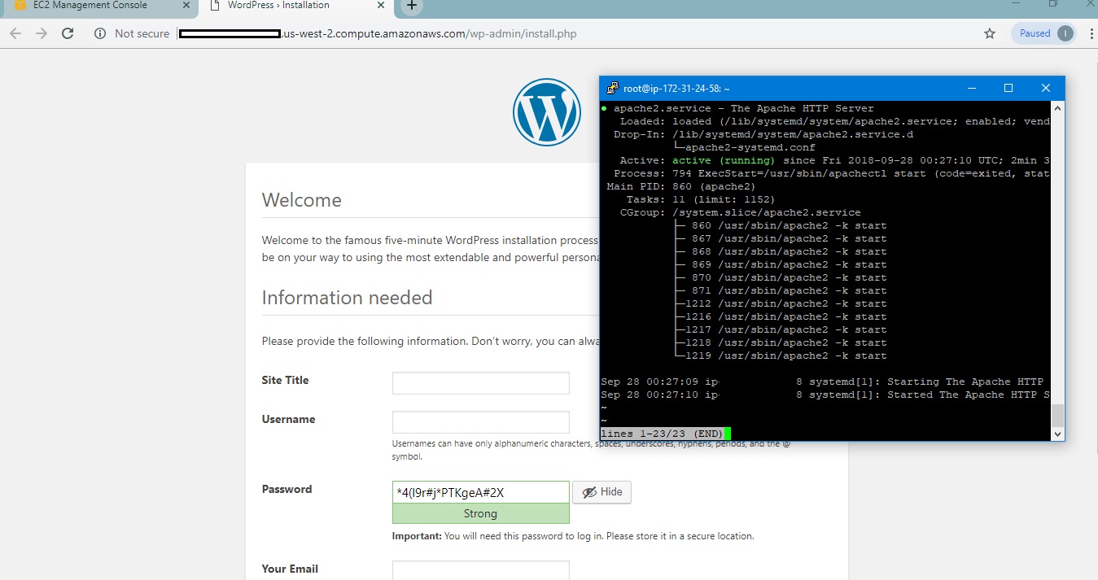Image resolution: width=1098 pixels, height=580 pixels.
Task: Click the Your Email input field
Action: coord(480,570)
